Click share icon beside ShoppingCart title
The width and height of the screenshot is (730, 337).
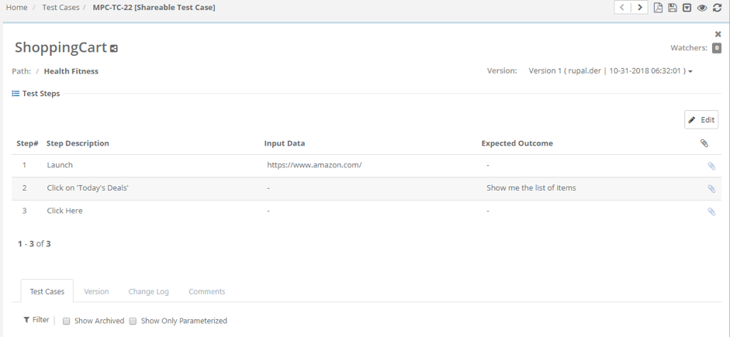(113, 48)
